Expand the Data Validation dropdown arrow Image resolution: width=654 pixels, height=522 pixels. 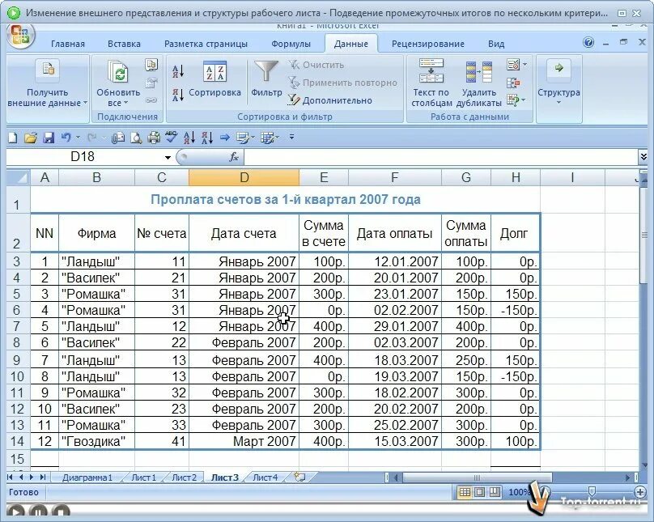pos(525,65)
